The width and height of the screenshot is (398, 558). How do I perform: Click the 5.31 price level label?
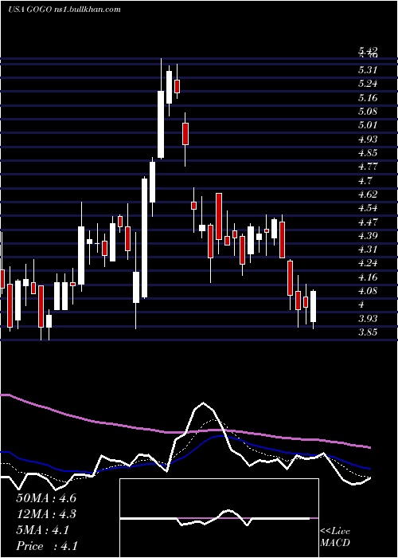point(368,70)
